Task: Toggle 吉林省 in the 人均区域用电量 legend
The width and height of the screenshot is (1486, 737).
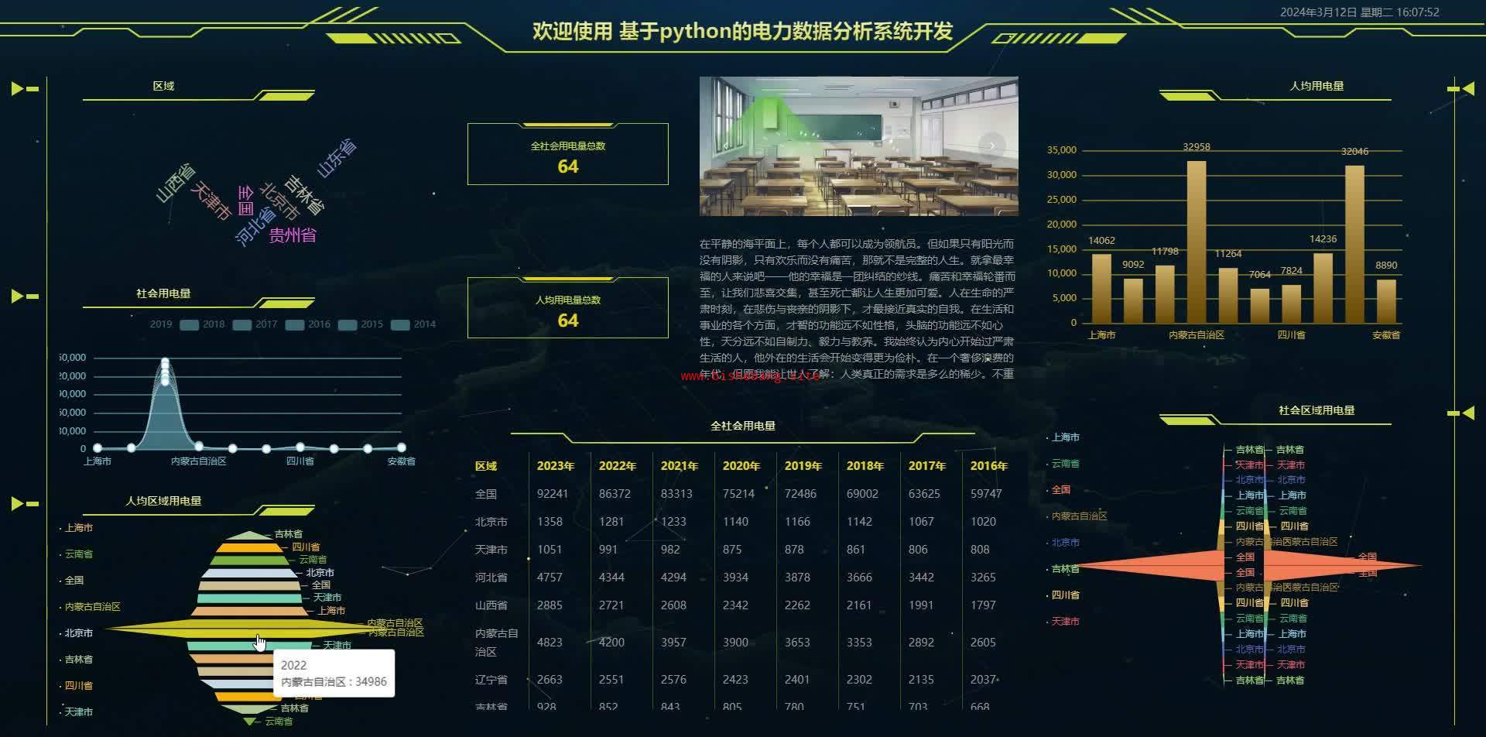Action: [x=77, y=660]
